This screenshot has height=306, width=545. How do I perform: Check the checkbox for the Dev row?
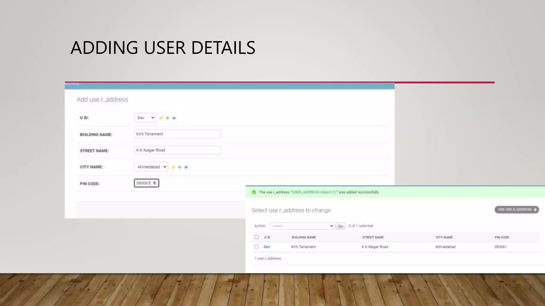click(257, 246)
